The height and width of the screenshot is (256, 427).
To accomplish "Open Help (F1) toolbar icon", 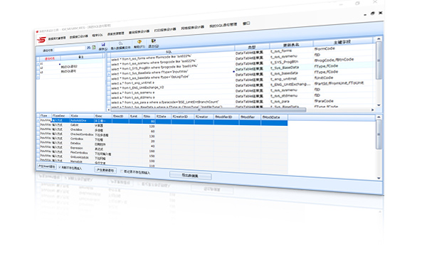I will (x=139, y=42).
